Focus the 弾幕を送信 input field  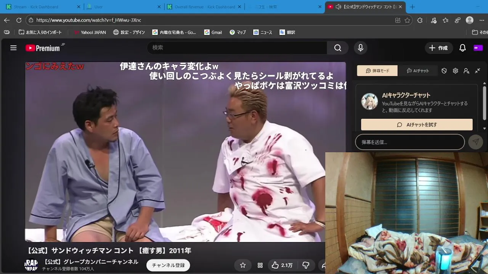click(410, 142)
